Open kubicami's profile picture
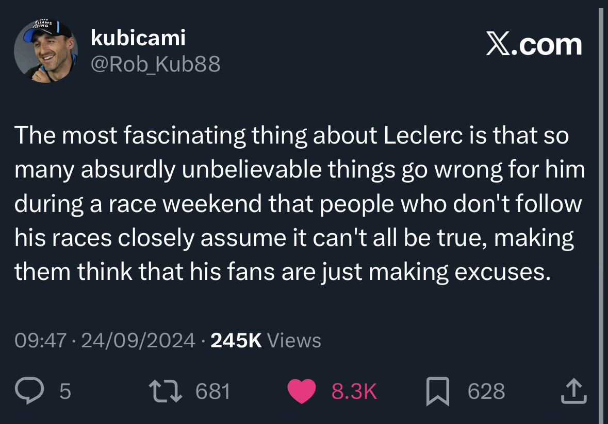608x424 pixels. pos(46,51)
